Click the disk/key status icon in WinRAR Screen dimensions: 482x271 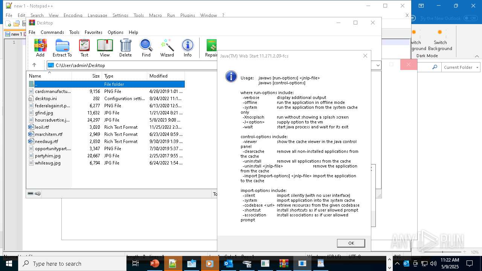tap(34, 193)
